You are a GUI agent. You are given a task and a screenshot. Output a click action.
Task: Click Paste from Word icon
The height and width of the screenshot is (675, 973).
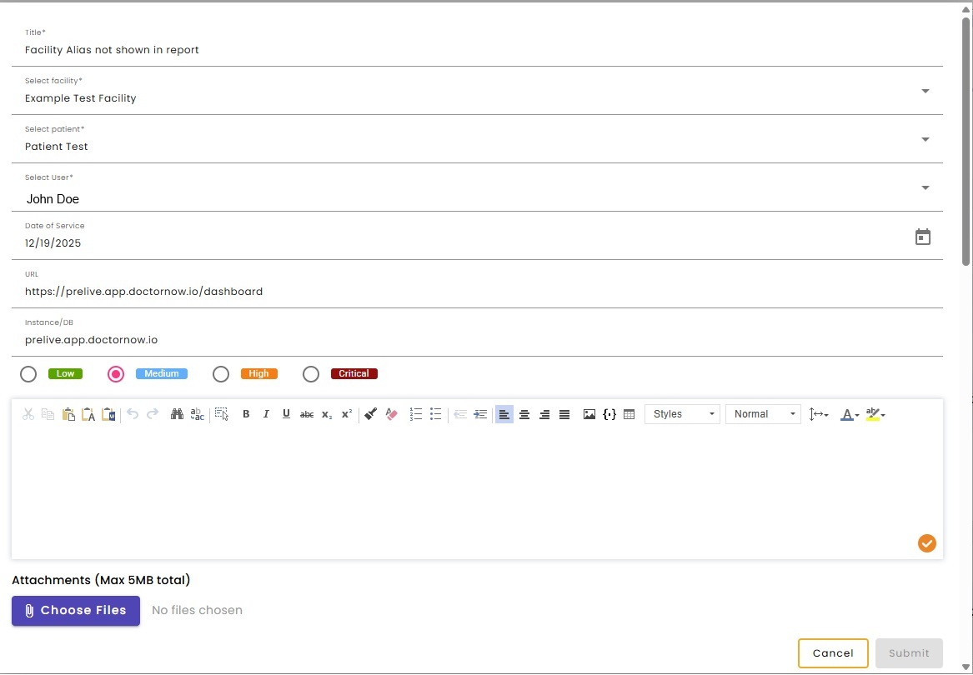click(x=108, y=414)
